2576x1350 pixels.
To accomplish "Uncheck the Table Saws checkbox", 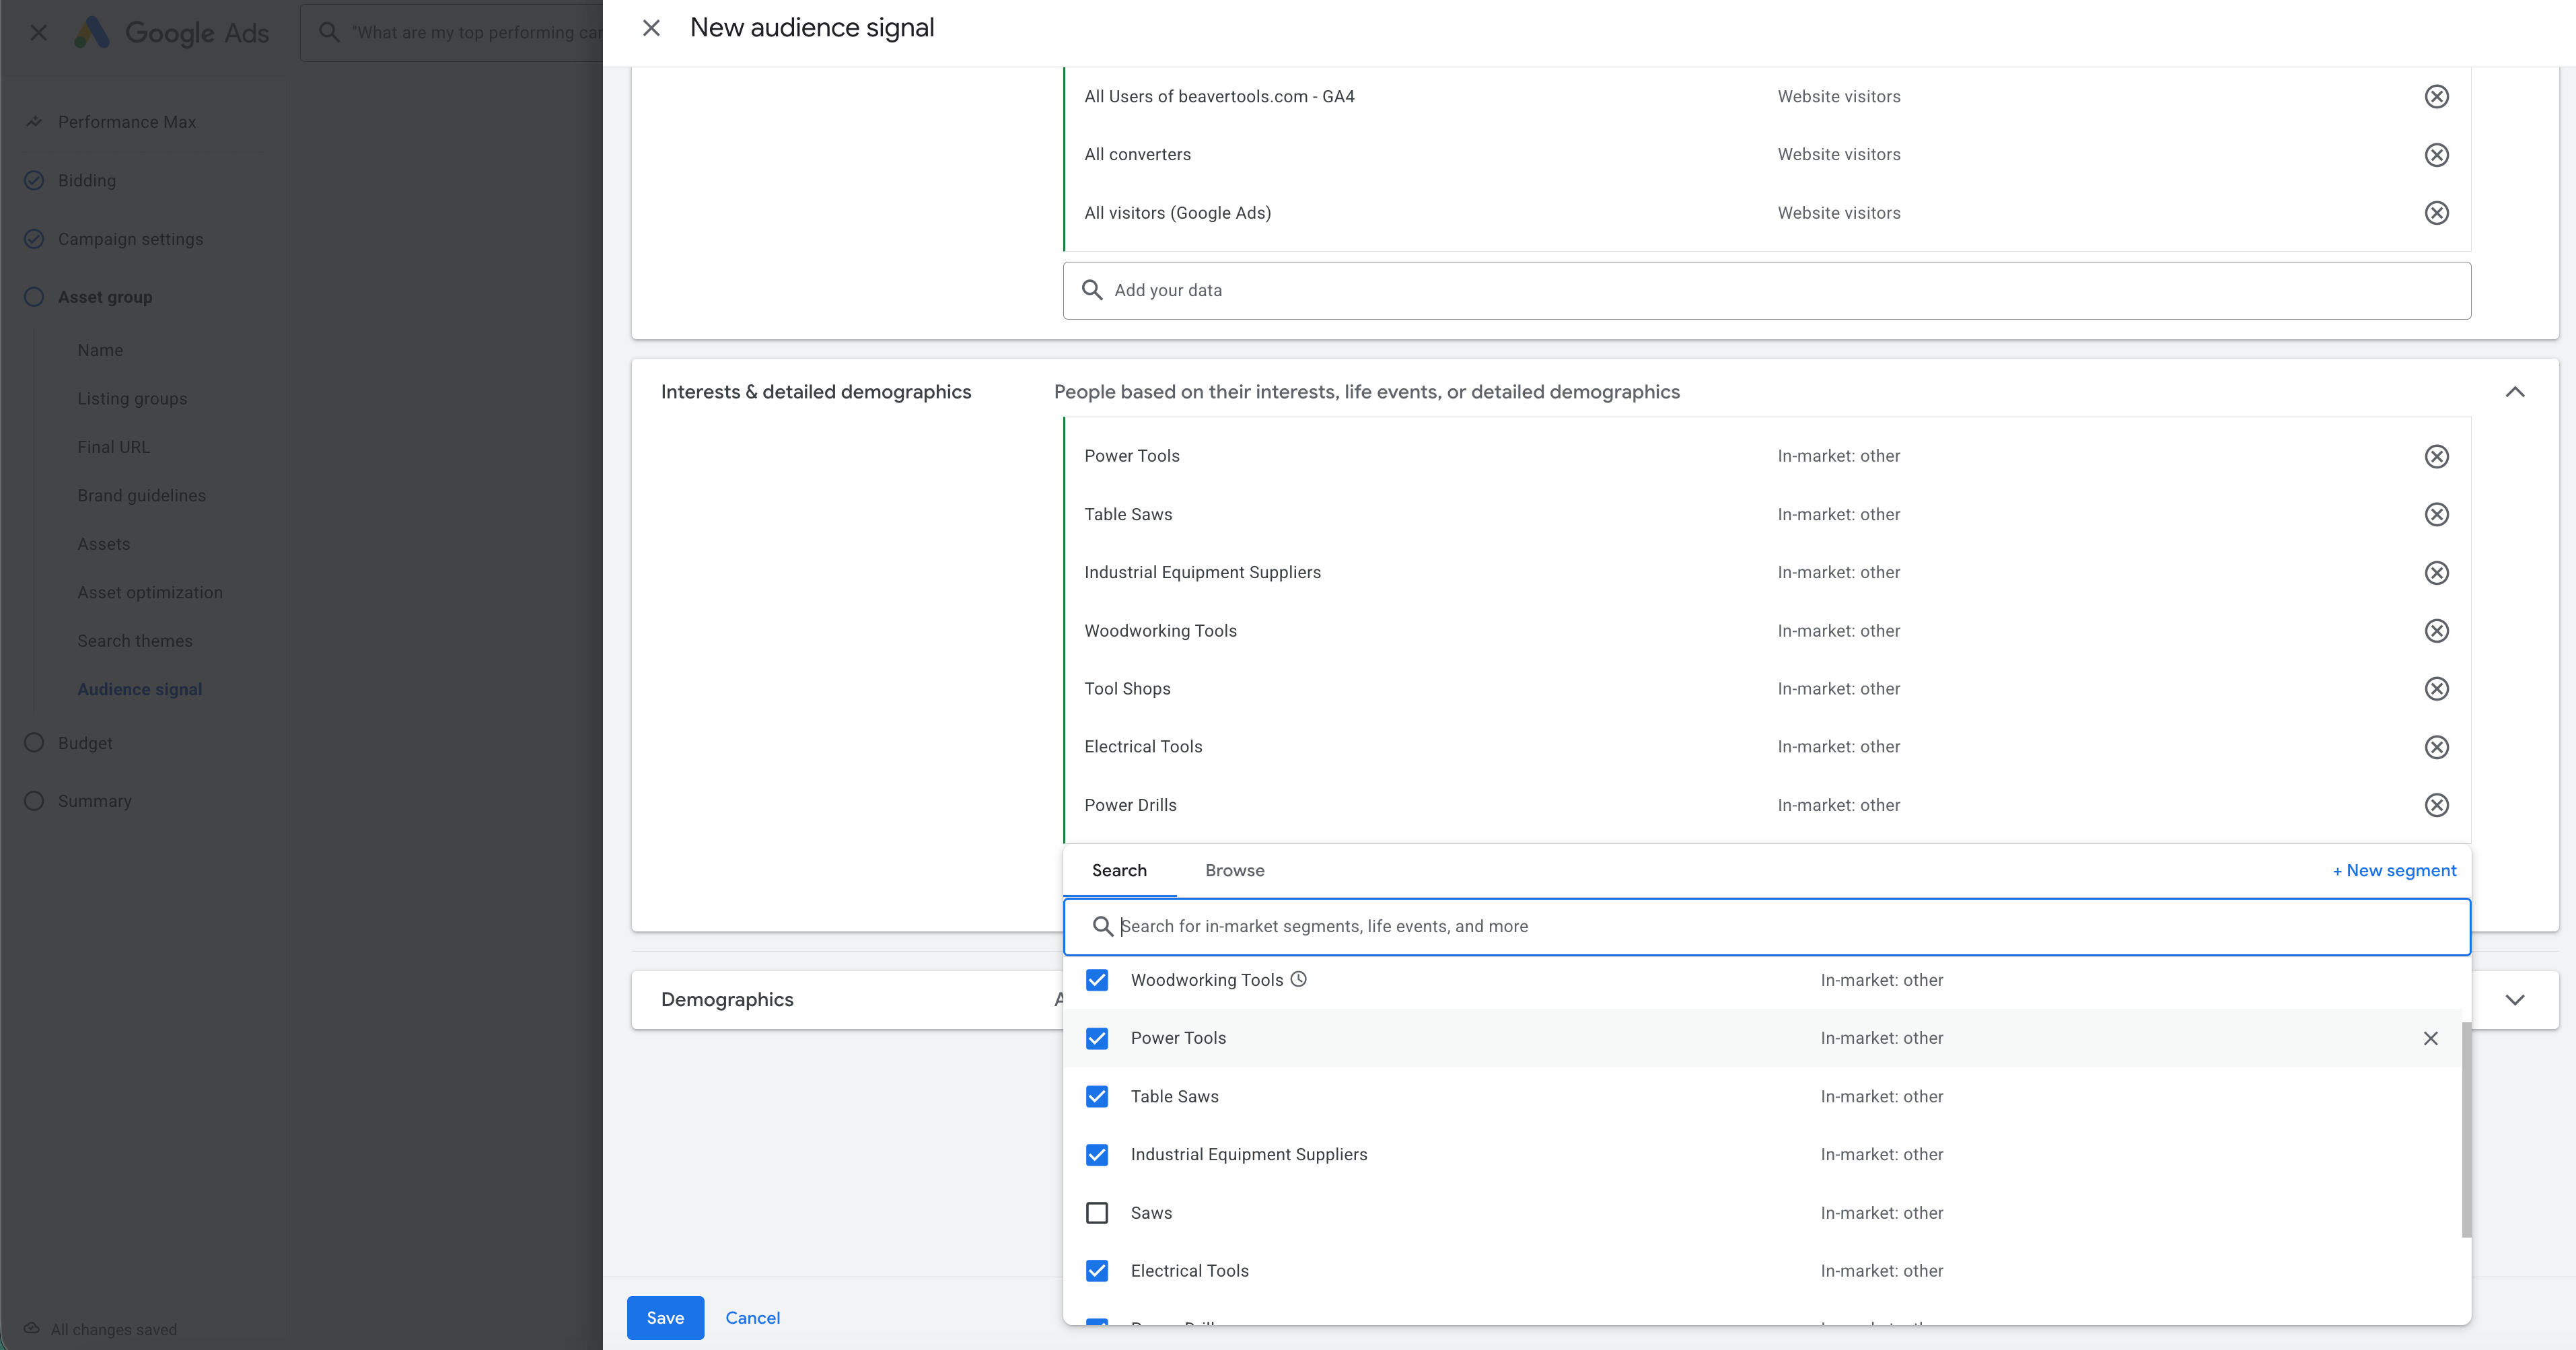I will click(1097, 1096).
